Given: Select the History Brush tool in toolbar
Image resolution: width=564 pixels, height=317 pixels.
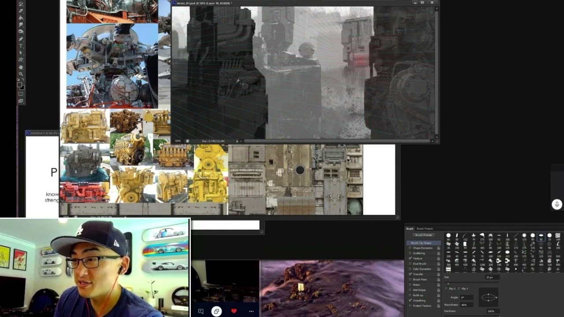Looking at the screenshot, I should [21, 4].
